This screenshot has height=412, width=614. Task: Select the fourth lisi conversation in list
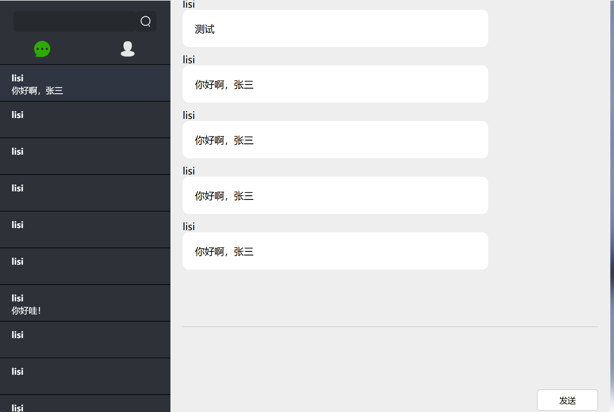[x=85, y=193]
